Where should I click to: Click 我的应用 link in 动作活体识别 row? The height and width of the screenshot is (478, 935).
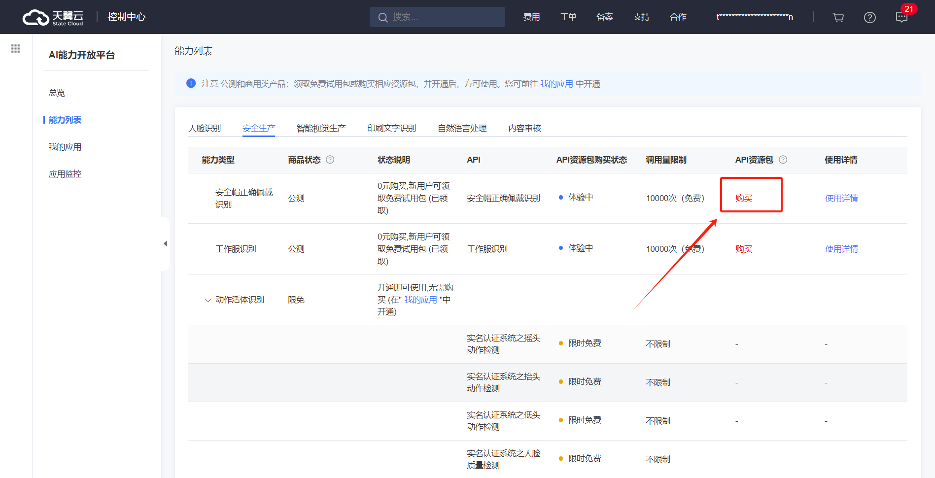click(x=420, y=300)
